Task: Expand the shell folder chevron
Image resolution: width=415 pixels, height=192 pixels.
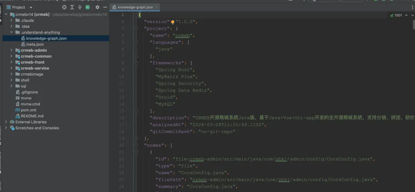Action: coord(12,80)
